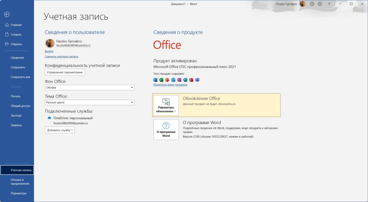368x202 pixels.
Task: Open the Тема Office dropdown
Action: click(90, 102)
